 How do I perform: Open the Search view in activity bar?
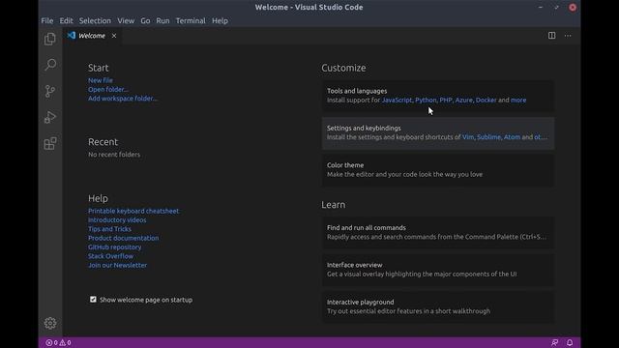click(x=50, y=65)
